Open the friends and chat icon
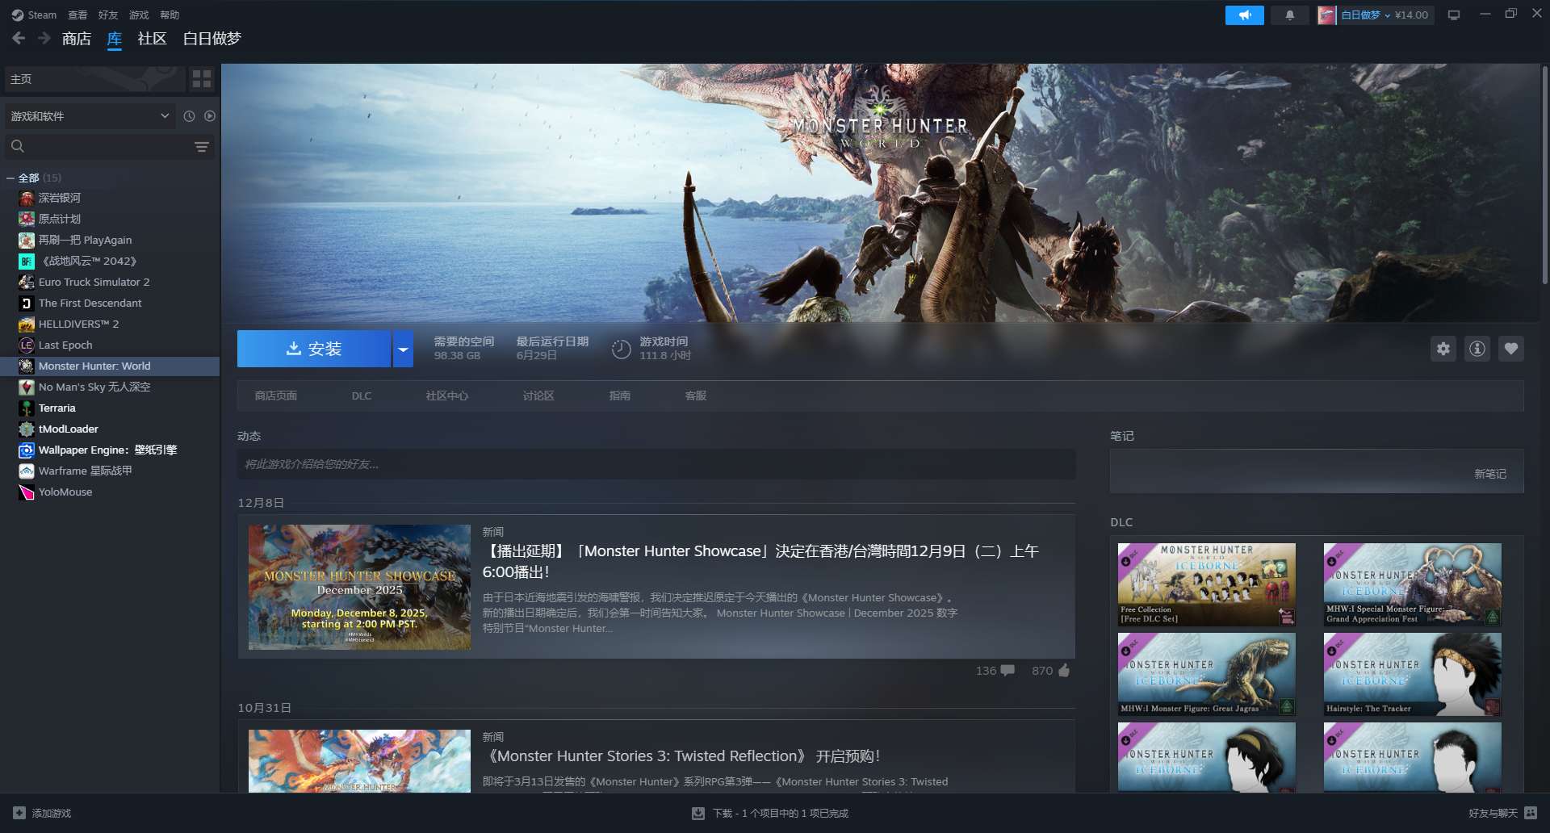The height and width of the screenshot is (833, 1550). (x=1531, y=813)
